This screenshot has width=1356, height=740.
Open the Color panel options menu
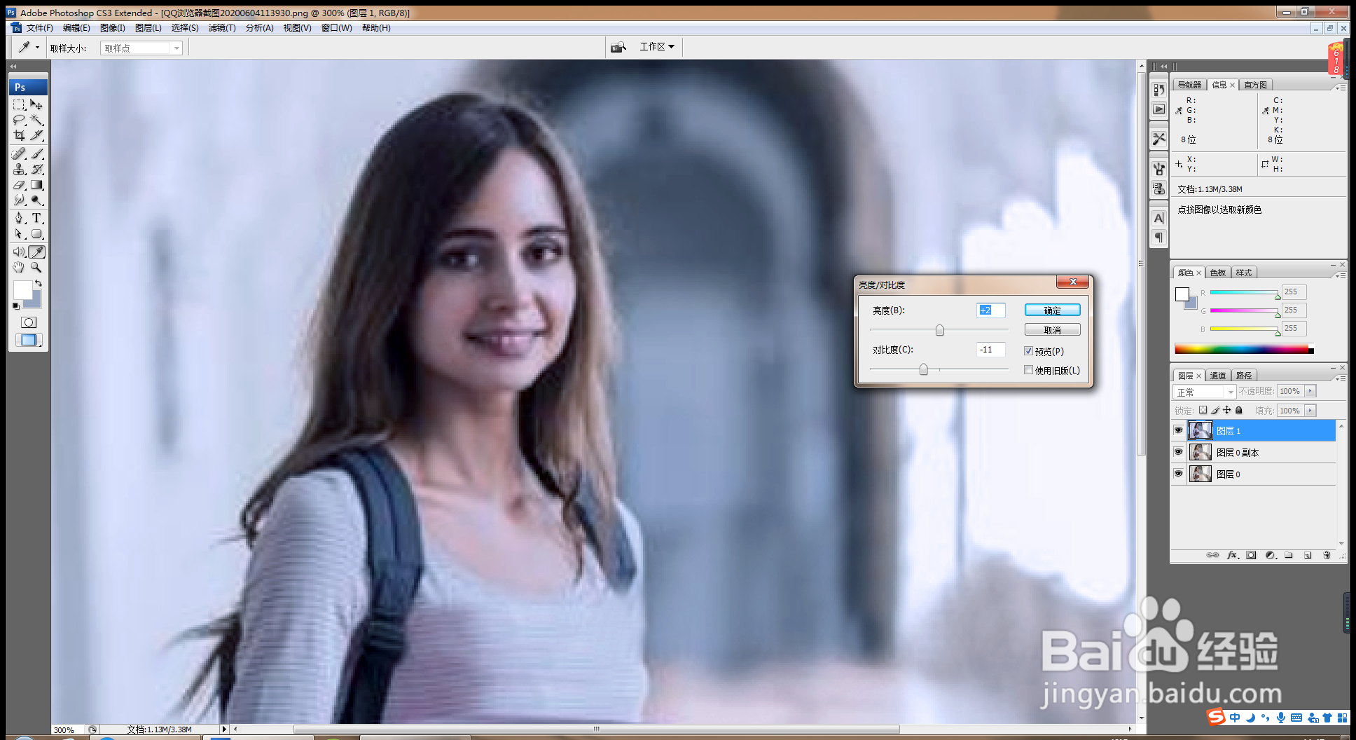point(1341,275)
